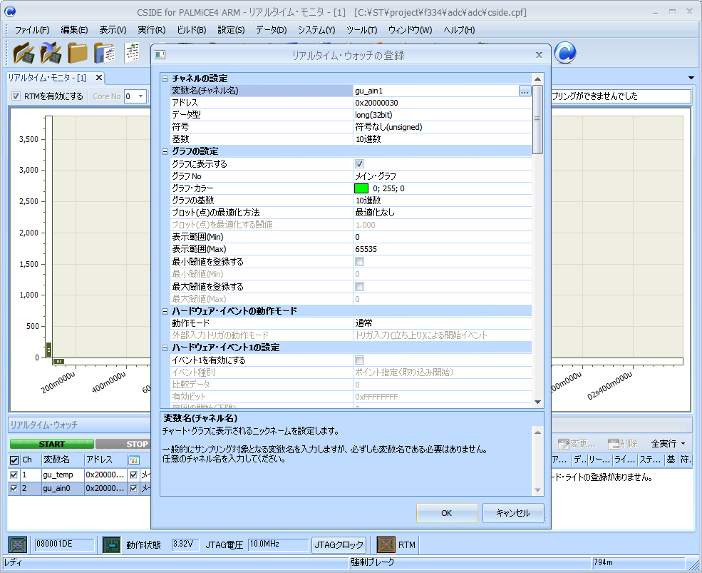Image resolution: width=702 pixels, height=573 pixels.
Task: Uncheck the channel 1 gu_temp row checkbox
Action: (x=14, y=475)
